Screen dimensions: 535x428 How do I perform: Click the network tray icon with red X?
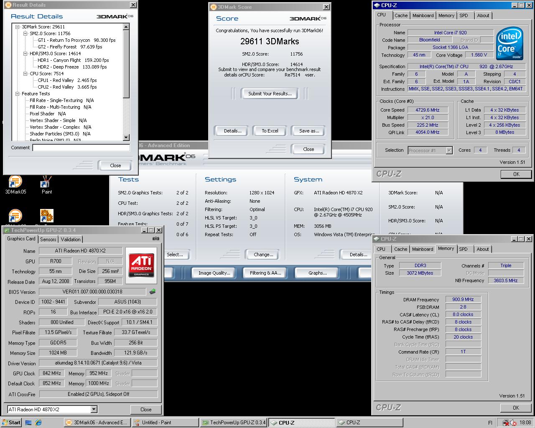[x=506, y=423]
